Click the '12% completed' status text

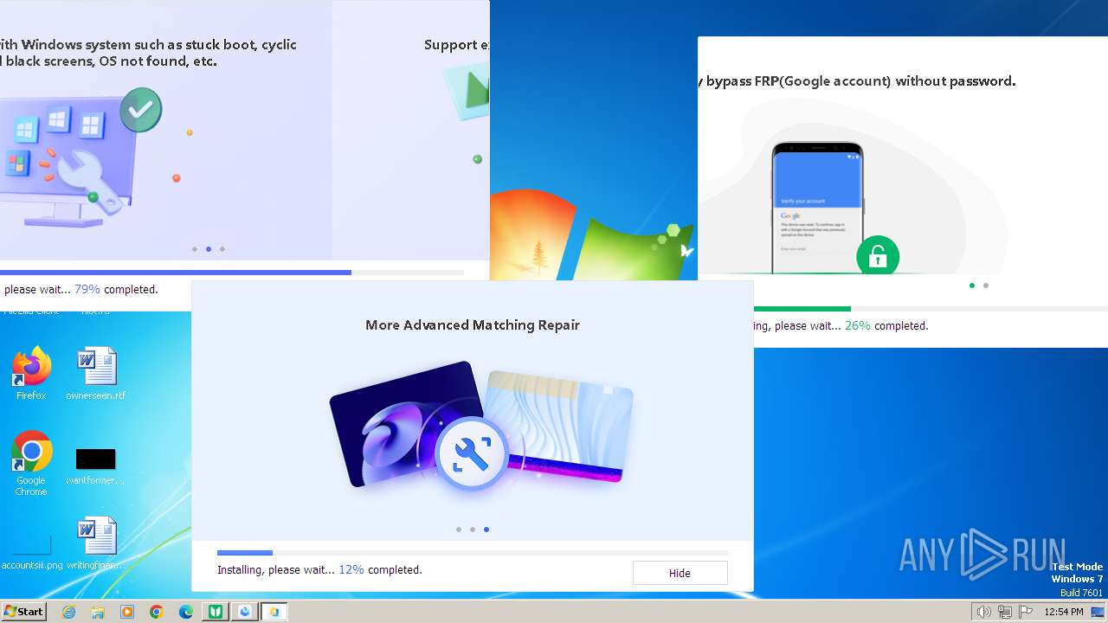click(x=380, y=570)
